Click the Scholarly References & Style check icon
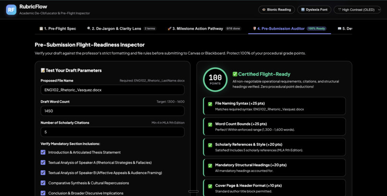Screen dimensions: 387x196 point(210,145)
